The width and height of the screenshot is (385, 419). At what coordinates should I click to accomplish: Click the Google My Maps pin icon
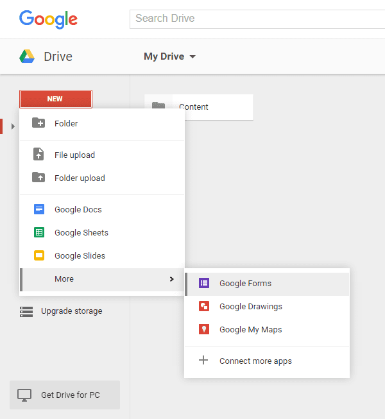click(204, 329)
